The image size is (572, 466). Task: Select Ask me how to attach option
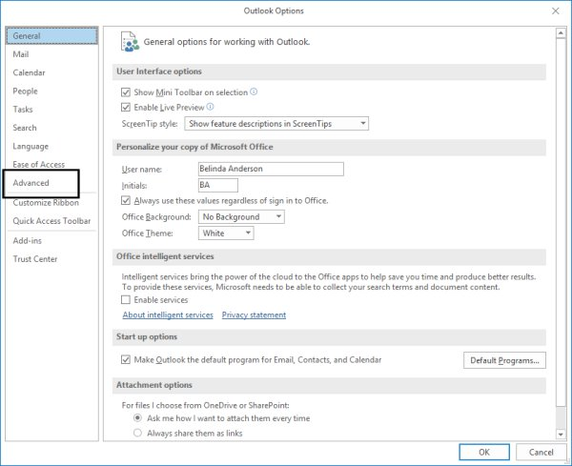137,417
